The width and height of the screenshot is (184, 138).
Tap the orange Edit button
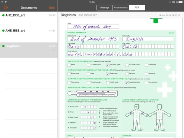click(52, 8)
